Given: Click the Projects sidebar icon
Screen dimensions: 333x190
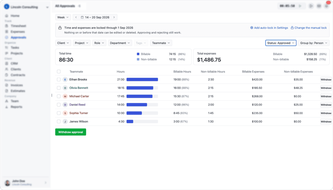Looking at the screenshot, I should pyautogui.click(x=7, y=53).
